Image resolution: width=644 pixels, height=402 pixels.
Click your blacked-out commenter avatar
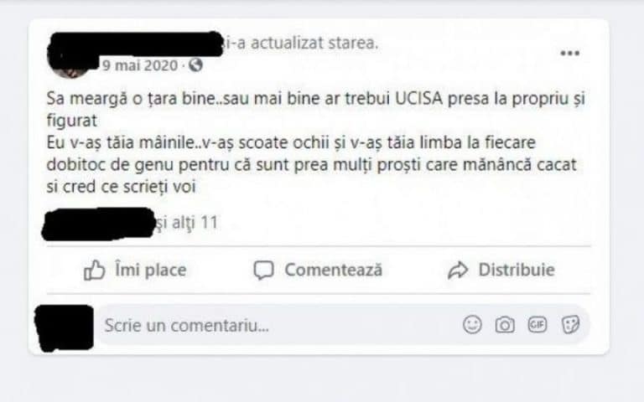pyautogui.click(x=64, y=327)
